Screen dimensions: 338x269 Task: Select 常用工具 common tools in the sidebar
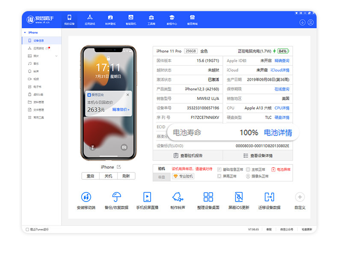tap(42, 117)
